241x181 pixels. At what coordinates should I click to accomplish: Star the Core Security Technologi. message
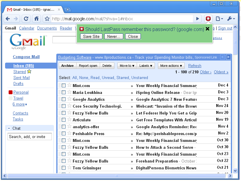pyautogui.click(x=69, y=106)
